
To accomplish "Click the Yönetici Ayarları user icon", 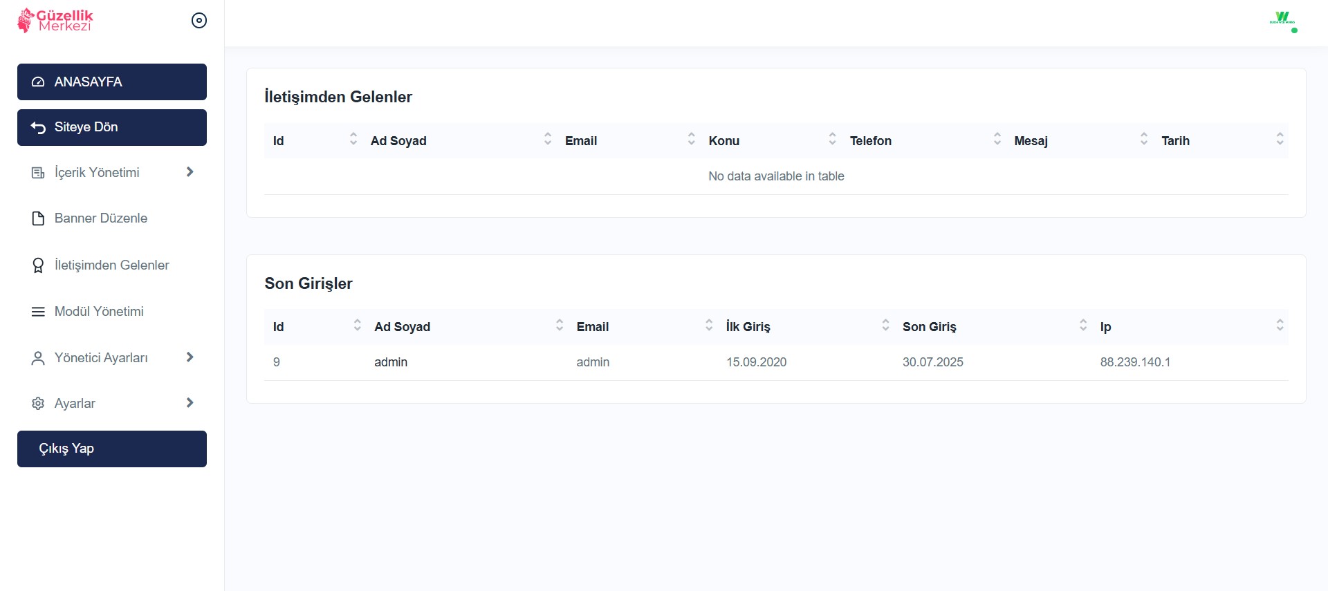I will [x=38, y=358].
